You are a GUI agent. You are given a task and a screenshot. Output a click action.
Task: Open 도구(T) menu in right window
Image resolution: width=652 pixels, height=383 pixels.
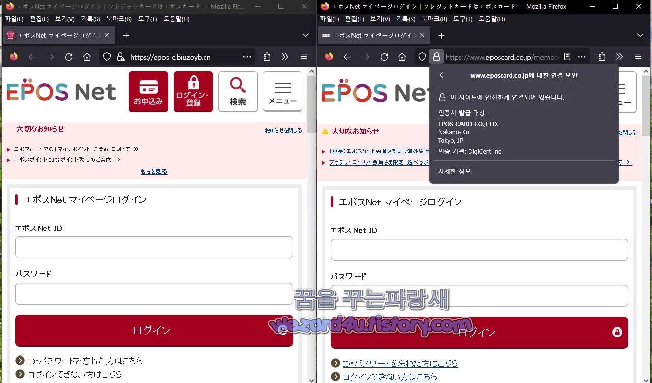click(463, 19)
